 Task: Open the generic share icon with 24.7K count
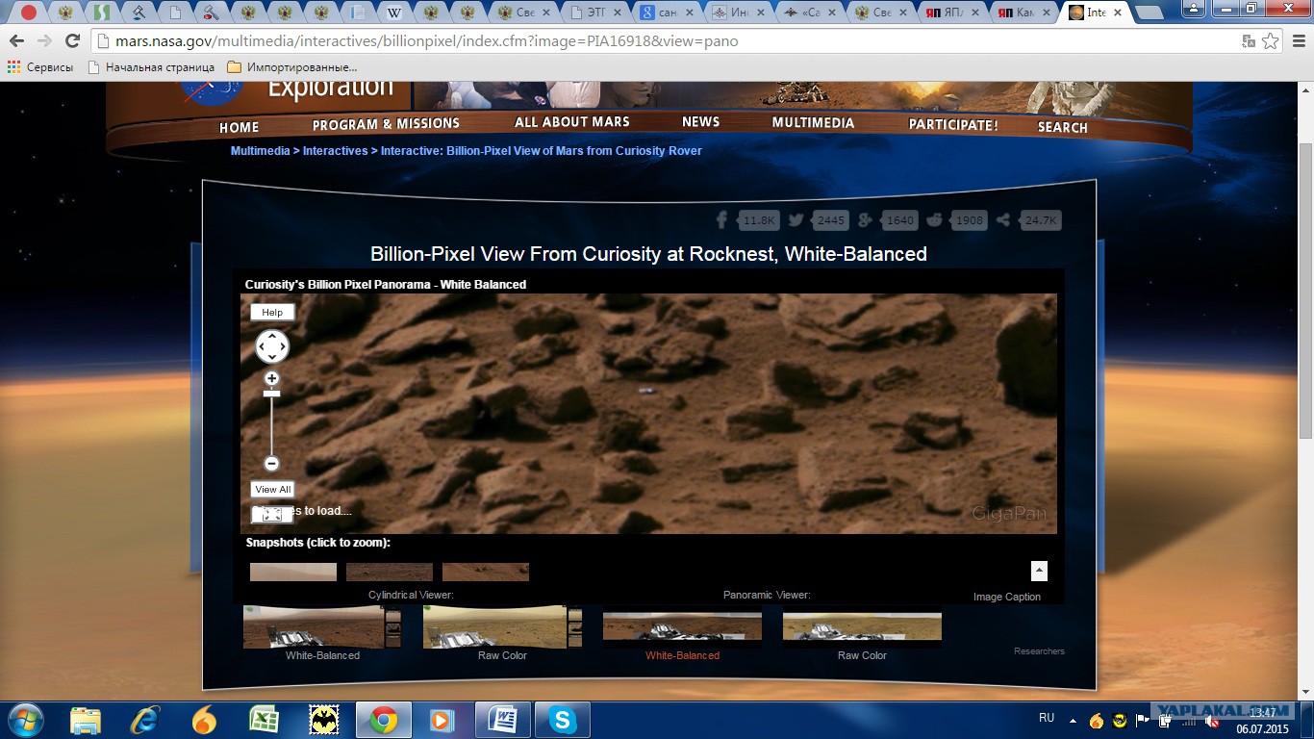click(x=1004, y=220)
